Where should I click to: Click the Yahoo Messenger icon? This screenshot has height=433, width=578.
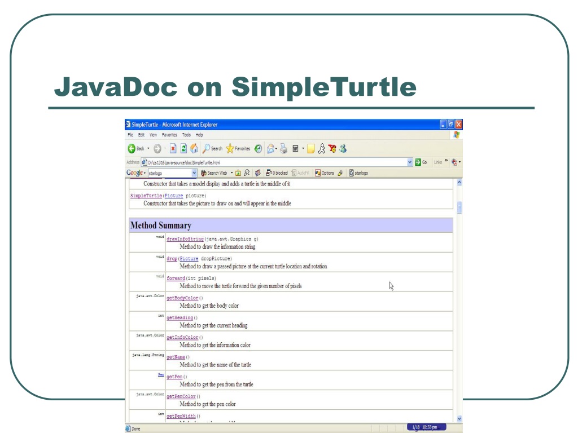click(332, 149)
